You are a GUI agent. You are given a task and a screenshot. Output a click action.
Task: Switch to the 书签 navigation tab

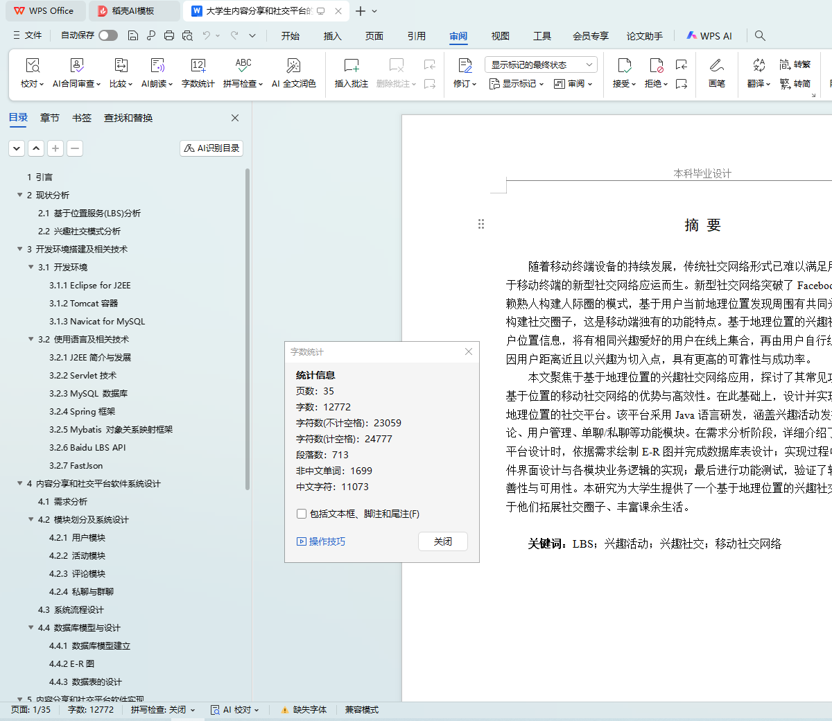click(x=82, y=118)
